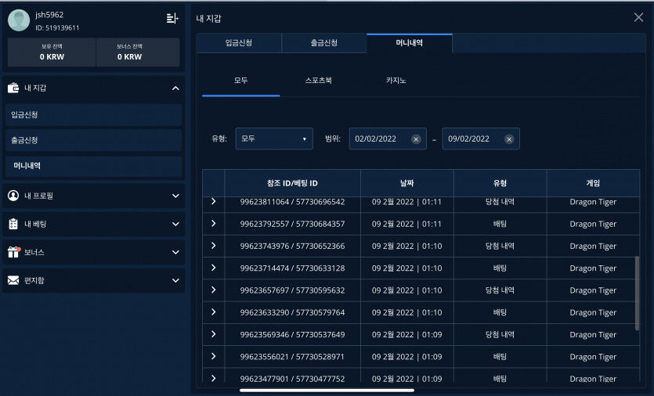Click the 날짜 column header
654x396 pixels.
coord(407,183)
